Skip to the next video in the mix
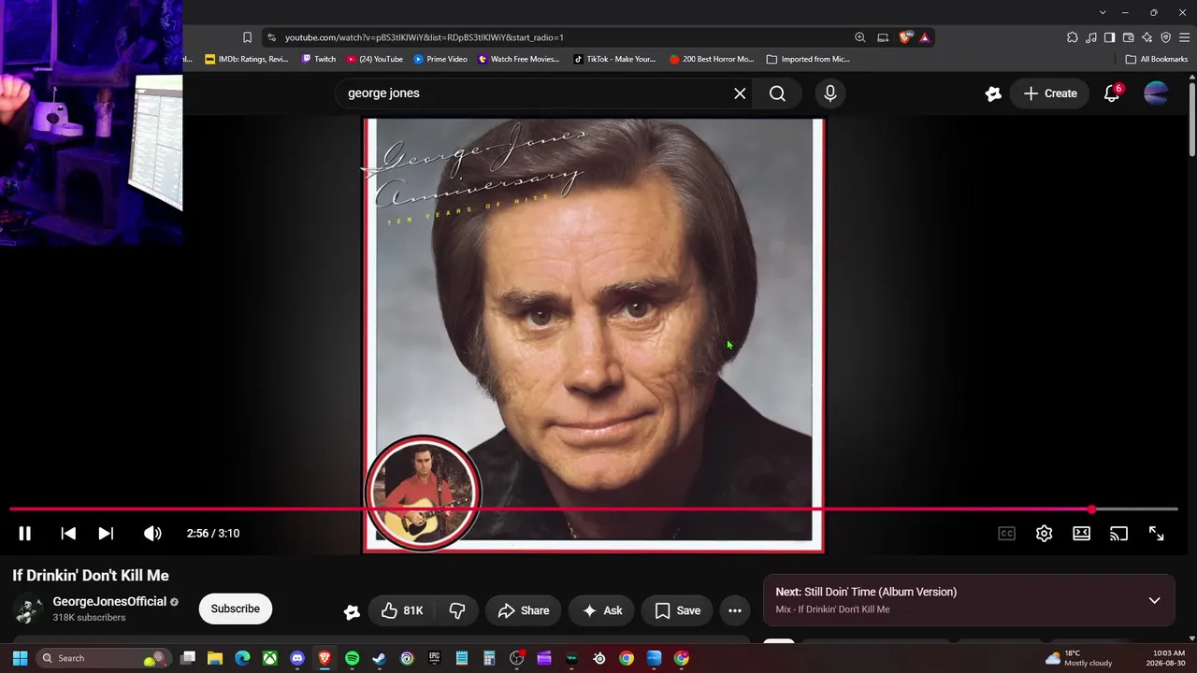Screen dimensions: 1197x673 coord(106,534)
